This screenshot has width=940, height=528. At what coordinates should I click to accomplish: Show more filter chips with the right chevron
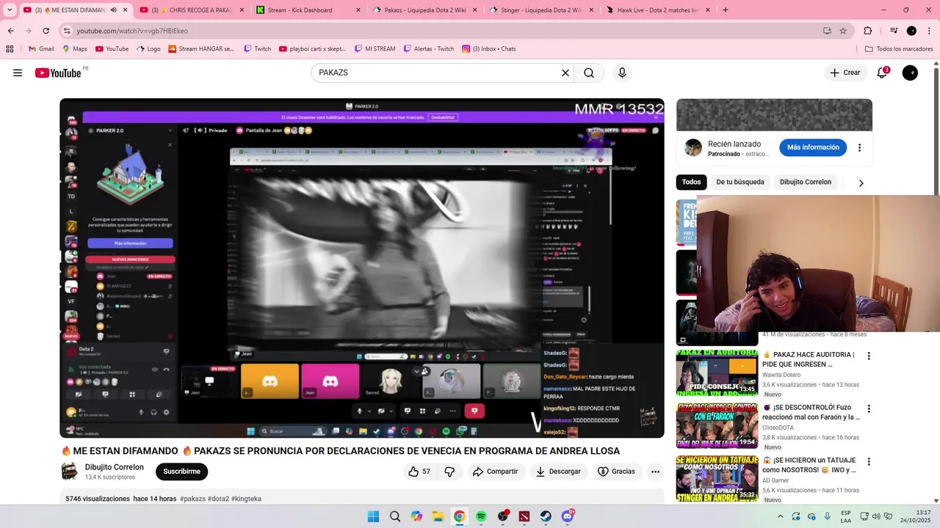coord(861,183)
